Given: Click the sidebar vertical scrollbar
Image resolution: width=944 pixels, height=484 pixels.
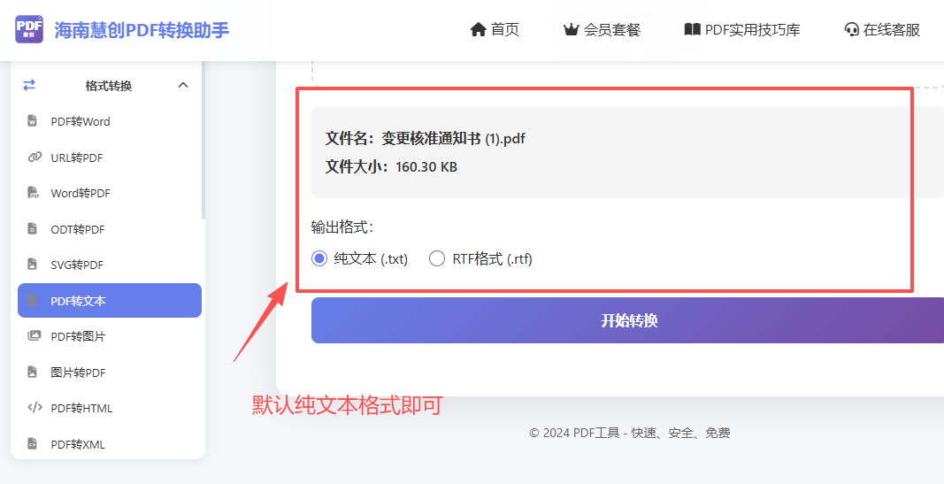Looking at the screenshot, I should (203, 142).
